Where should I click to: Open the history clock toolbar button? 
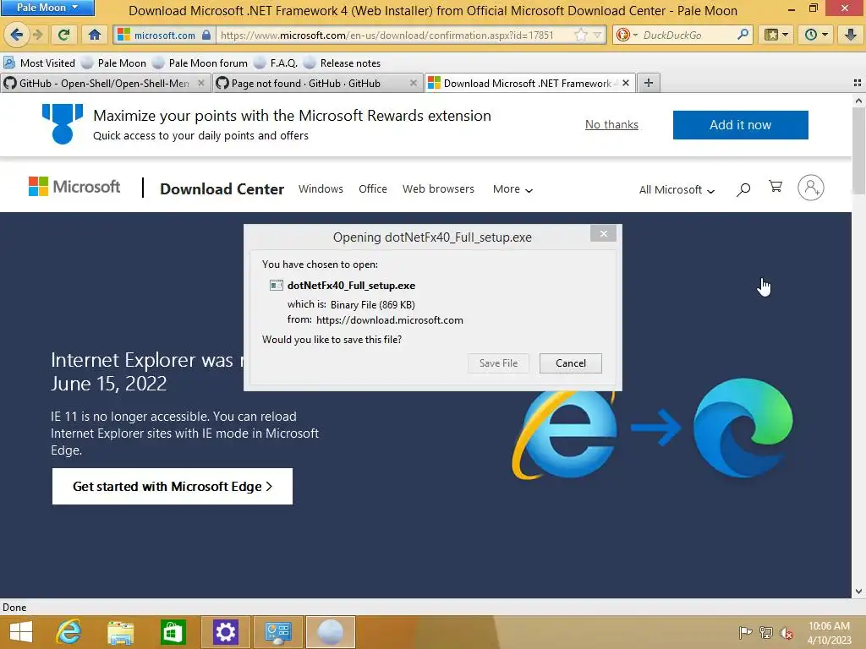coord(815,35)
